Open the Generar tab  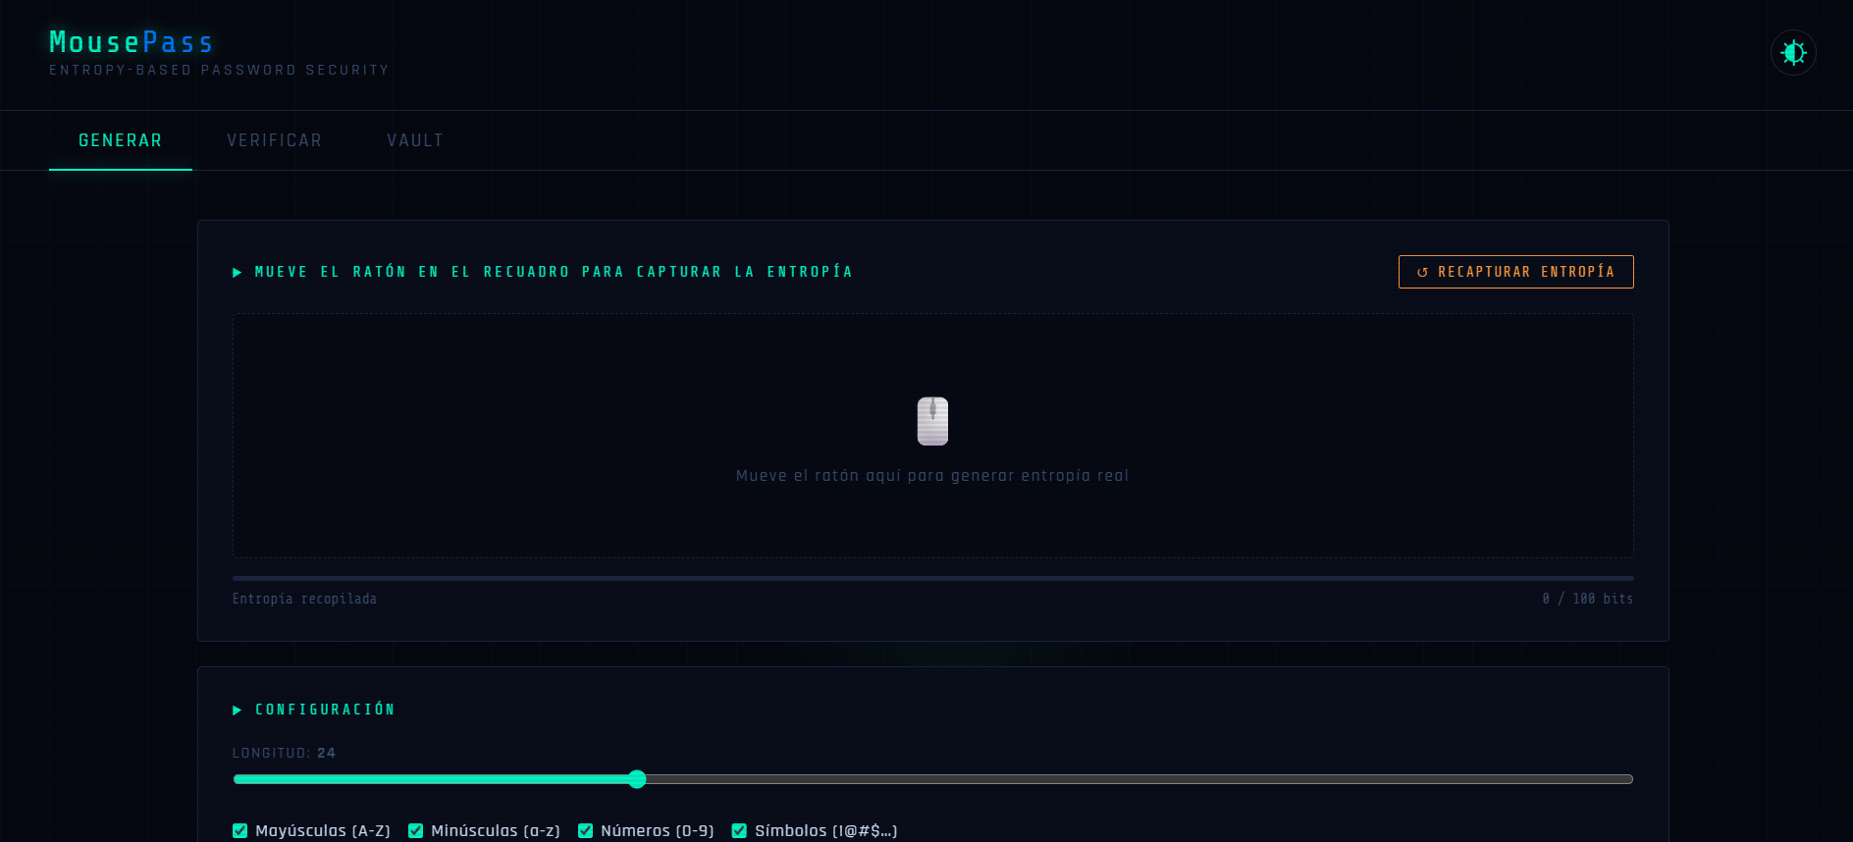point(121,140)
